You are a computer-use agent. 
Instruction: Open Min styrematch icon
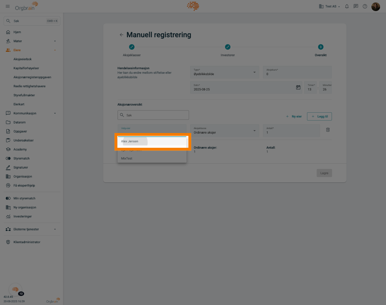click(8, 198)
